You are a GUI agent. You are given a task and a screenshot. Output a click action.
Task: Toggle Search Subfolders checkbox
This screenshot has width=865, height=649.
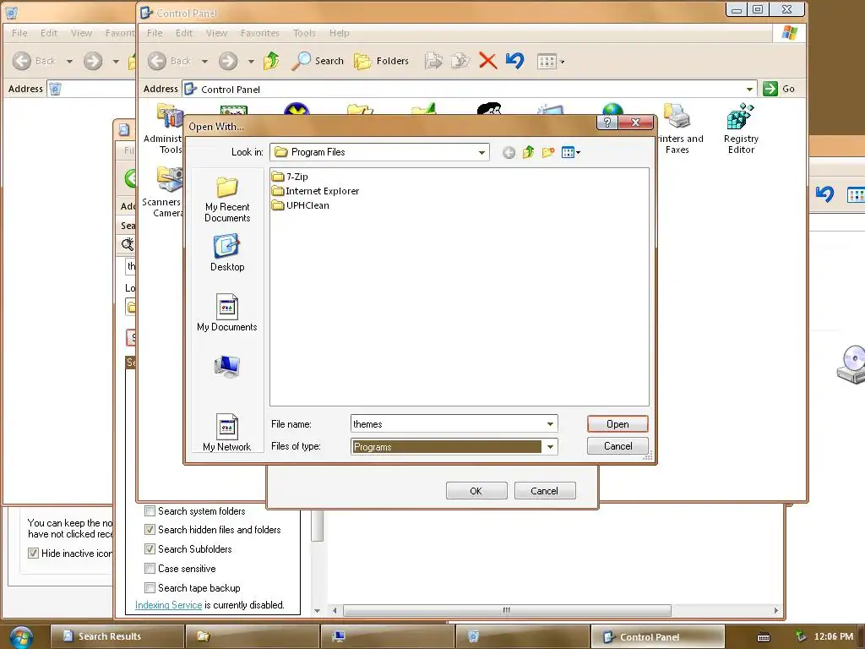pyautogui.click(x=150, y=548)
